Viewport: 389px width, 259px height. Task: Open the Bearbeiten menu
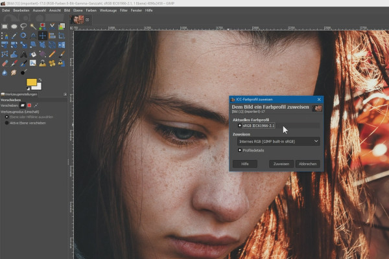(x=21, y=10)
